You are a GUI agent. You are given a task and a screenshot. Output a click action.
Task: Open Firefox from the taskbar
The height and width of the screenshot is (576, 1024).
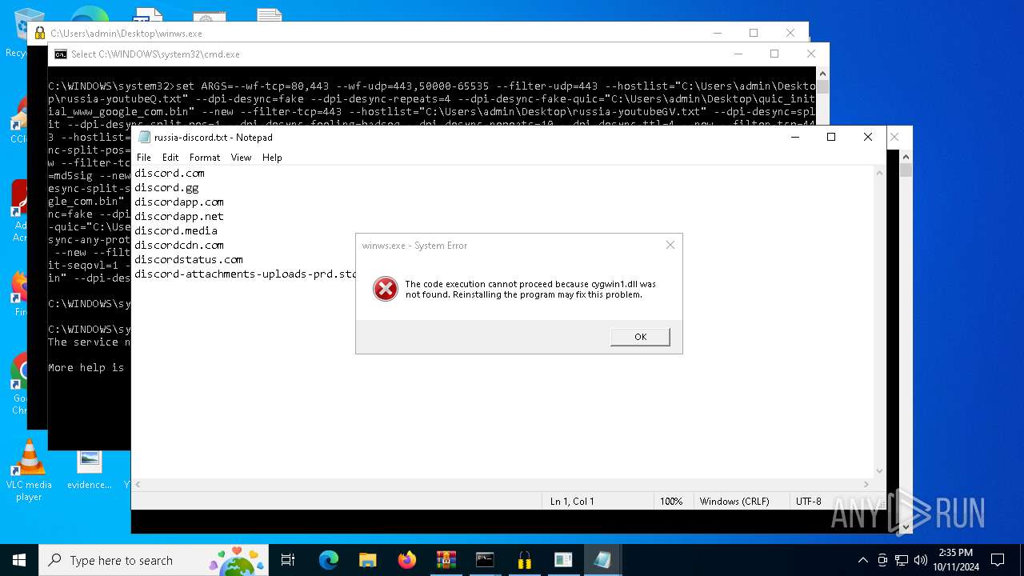406,560
